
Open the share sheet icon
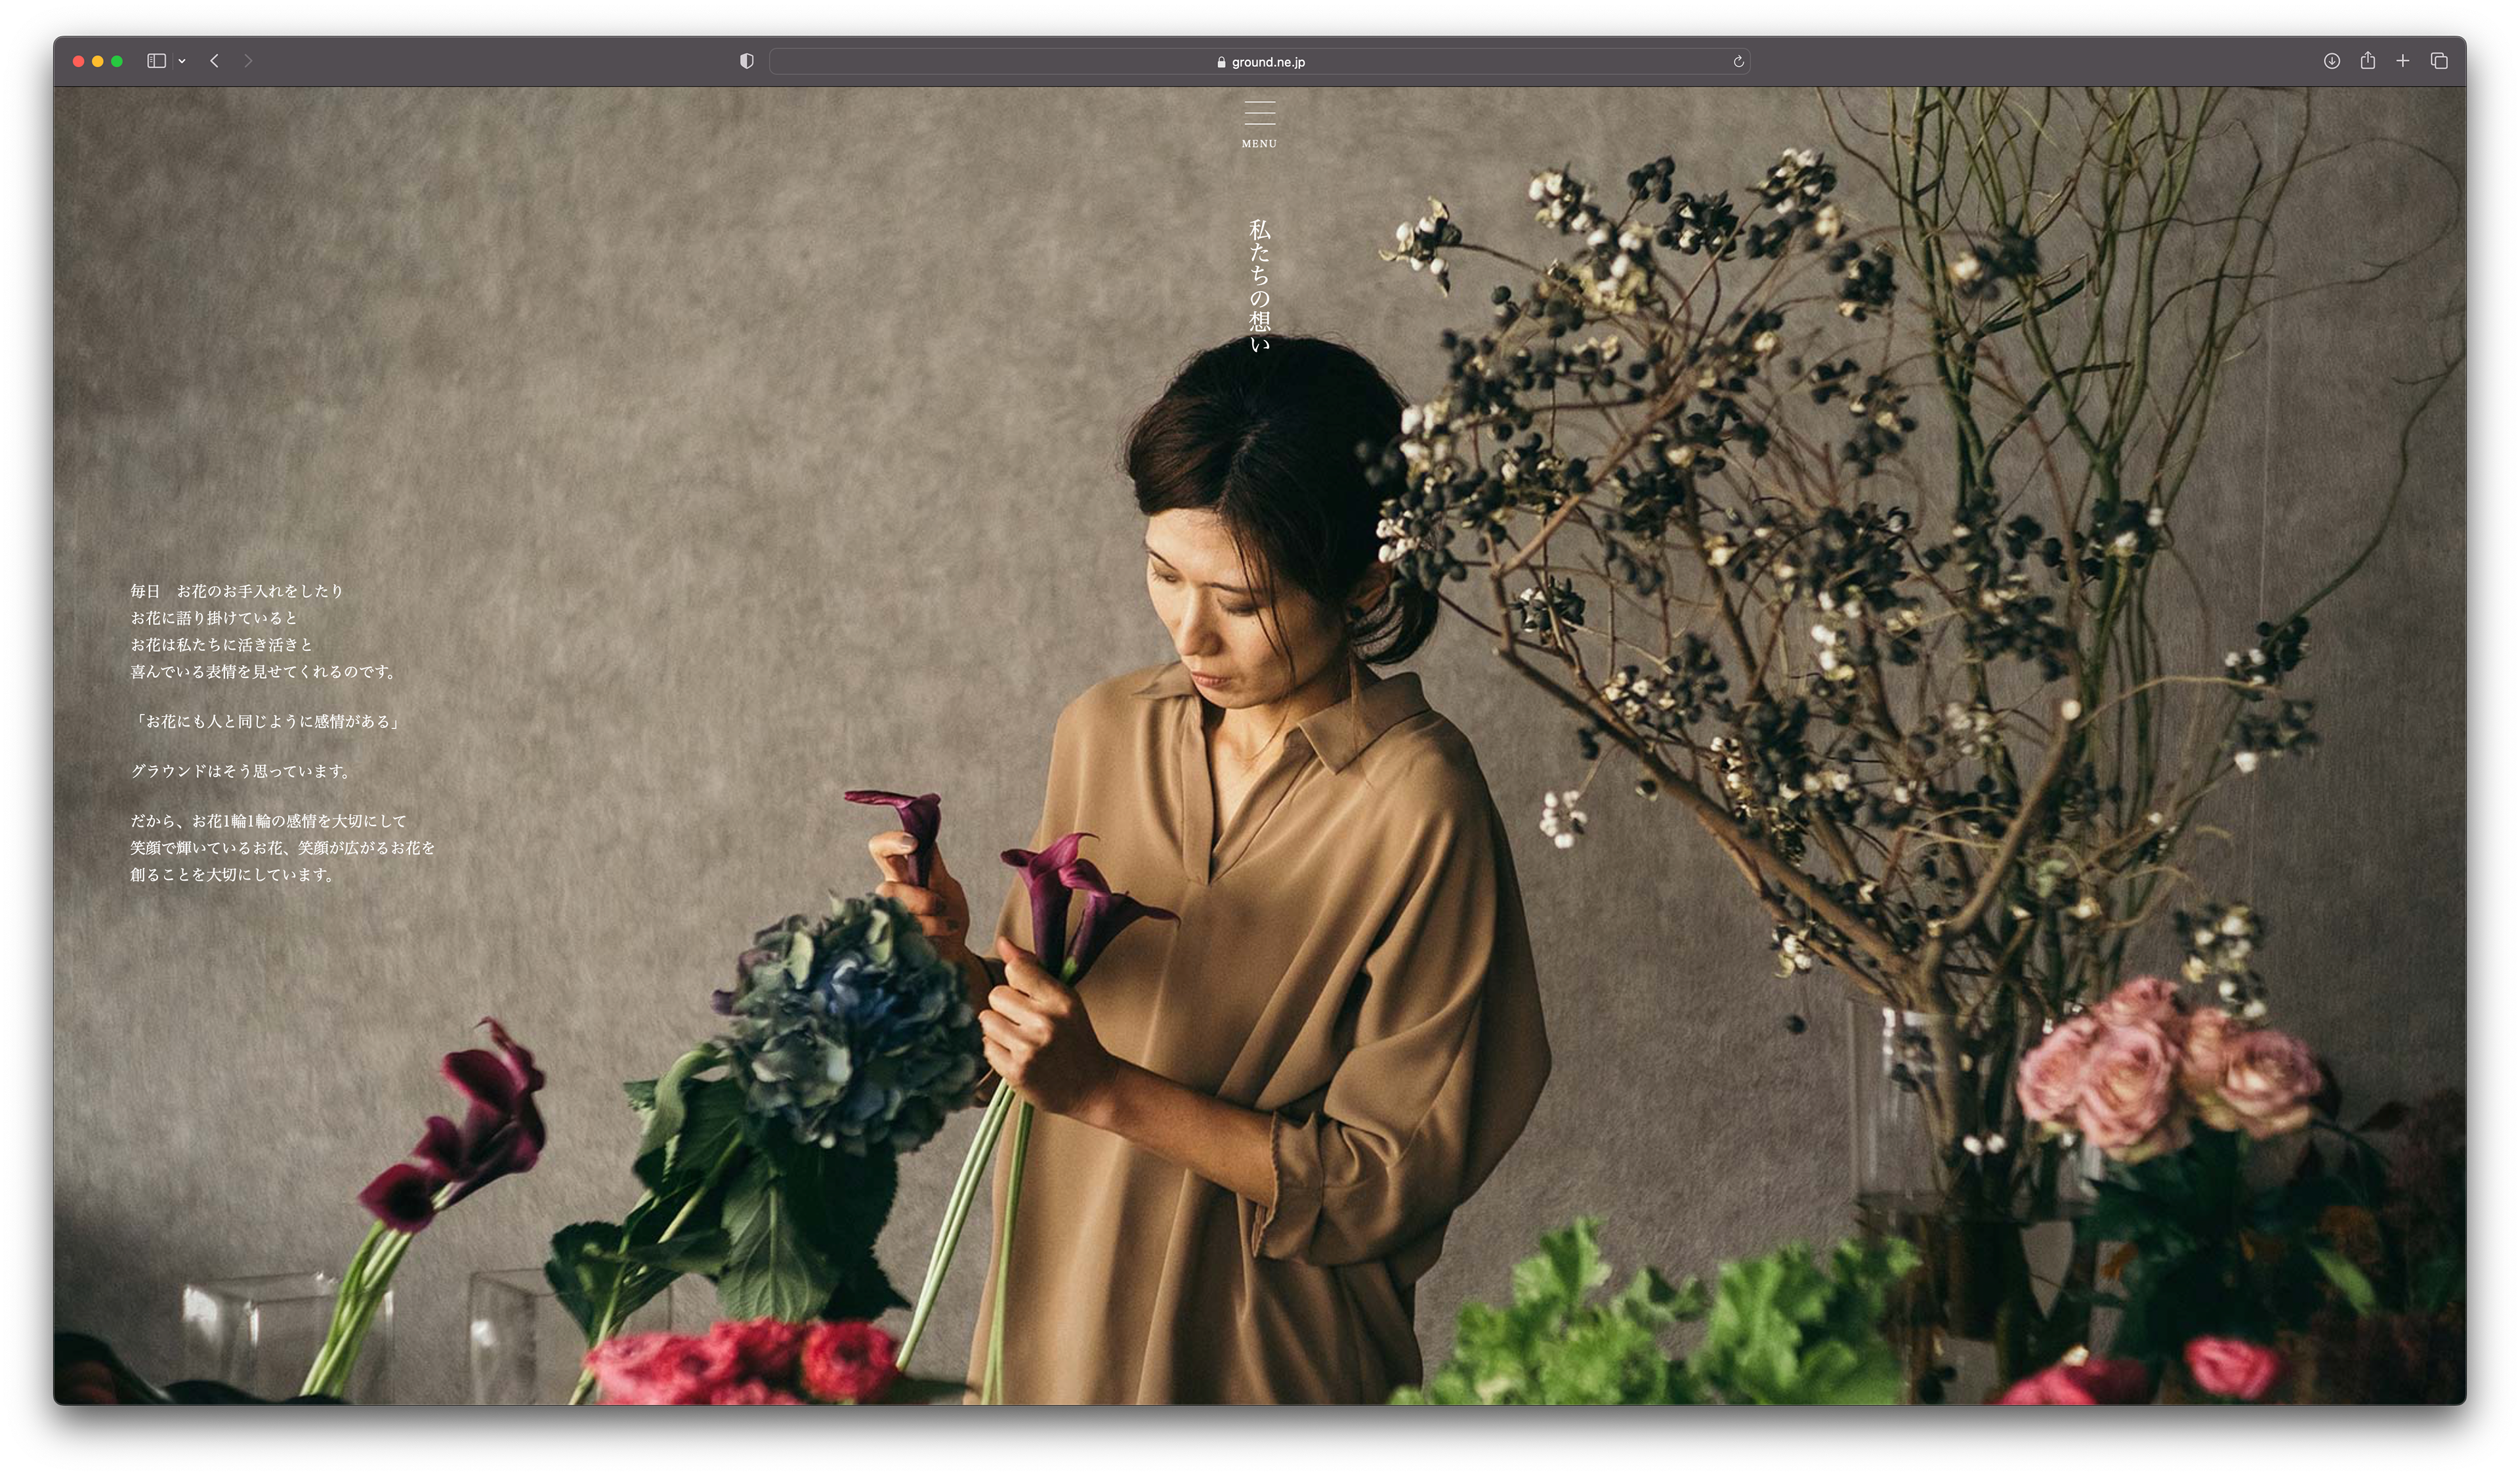[x=2367, y=61]
